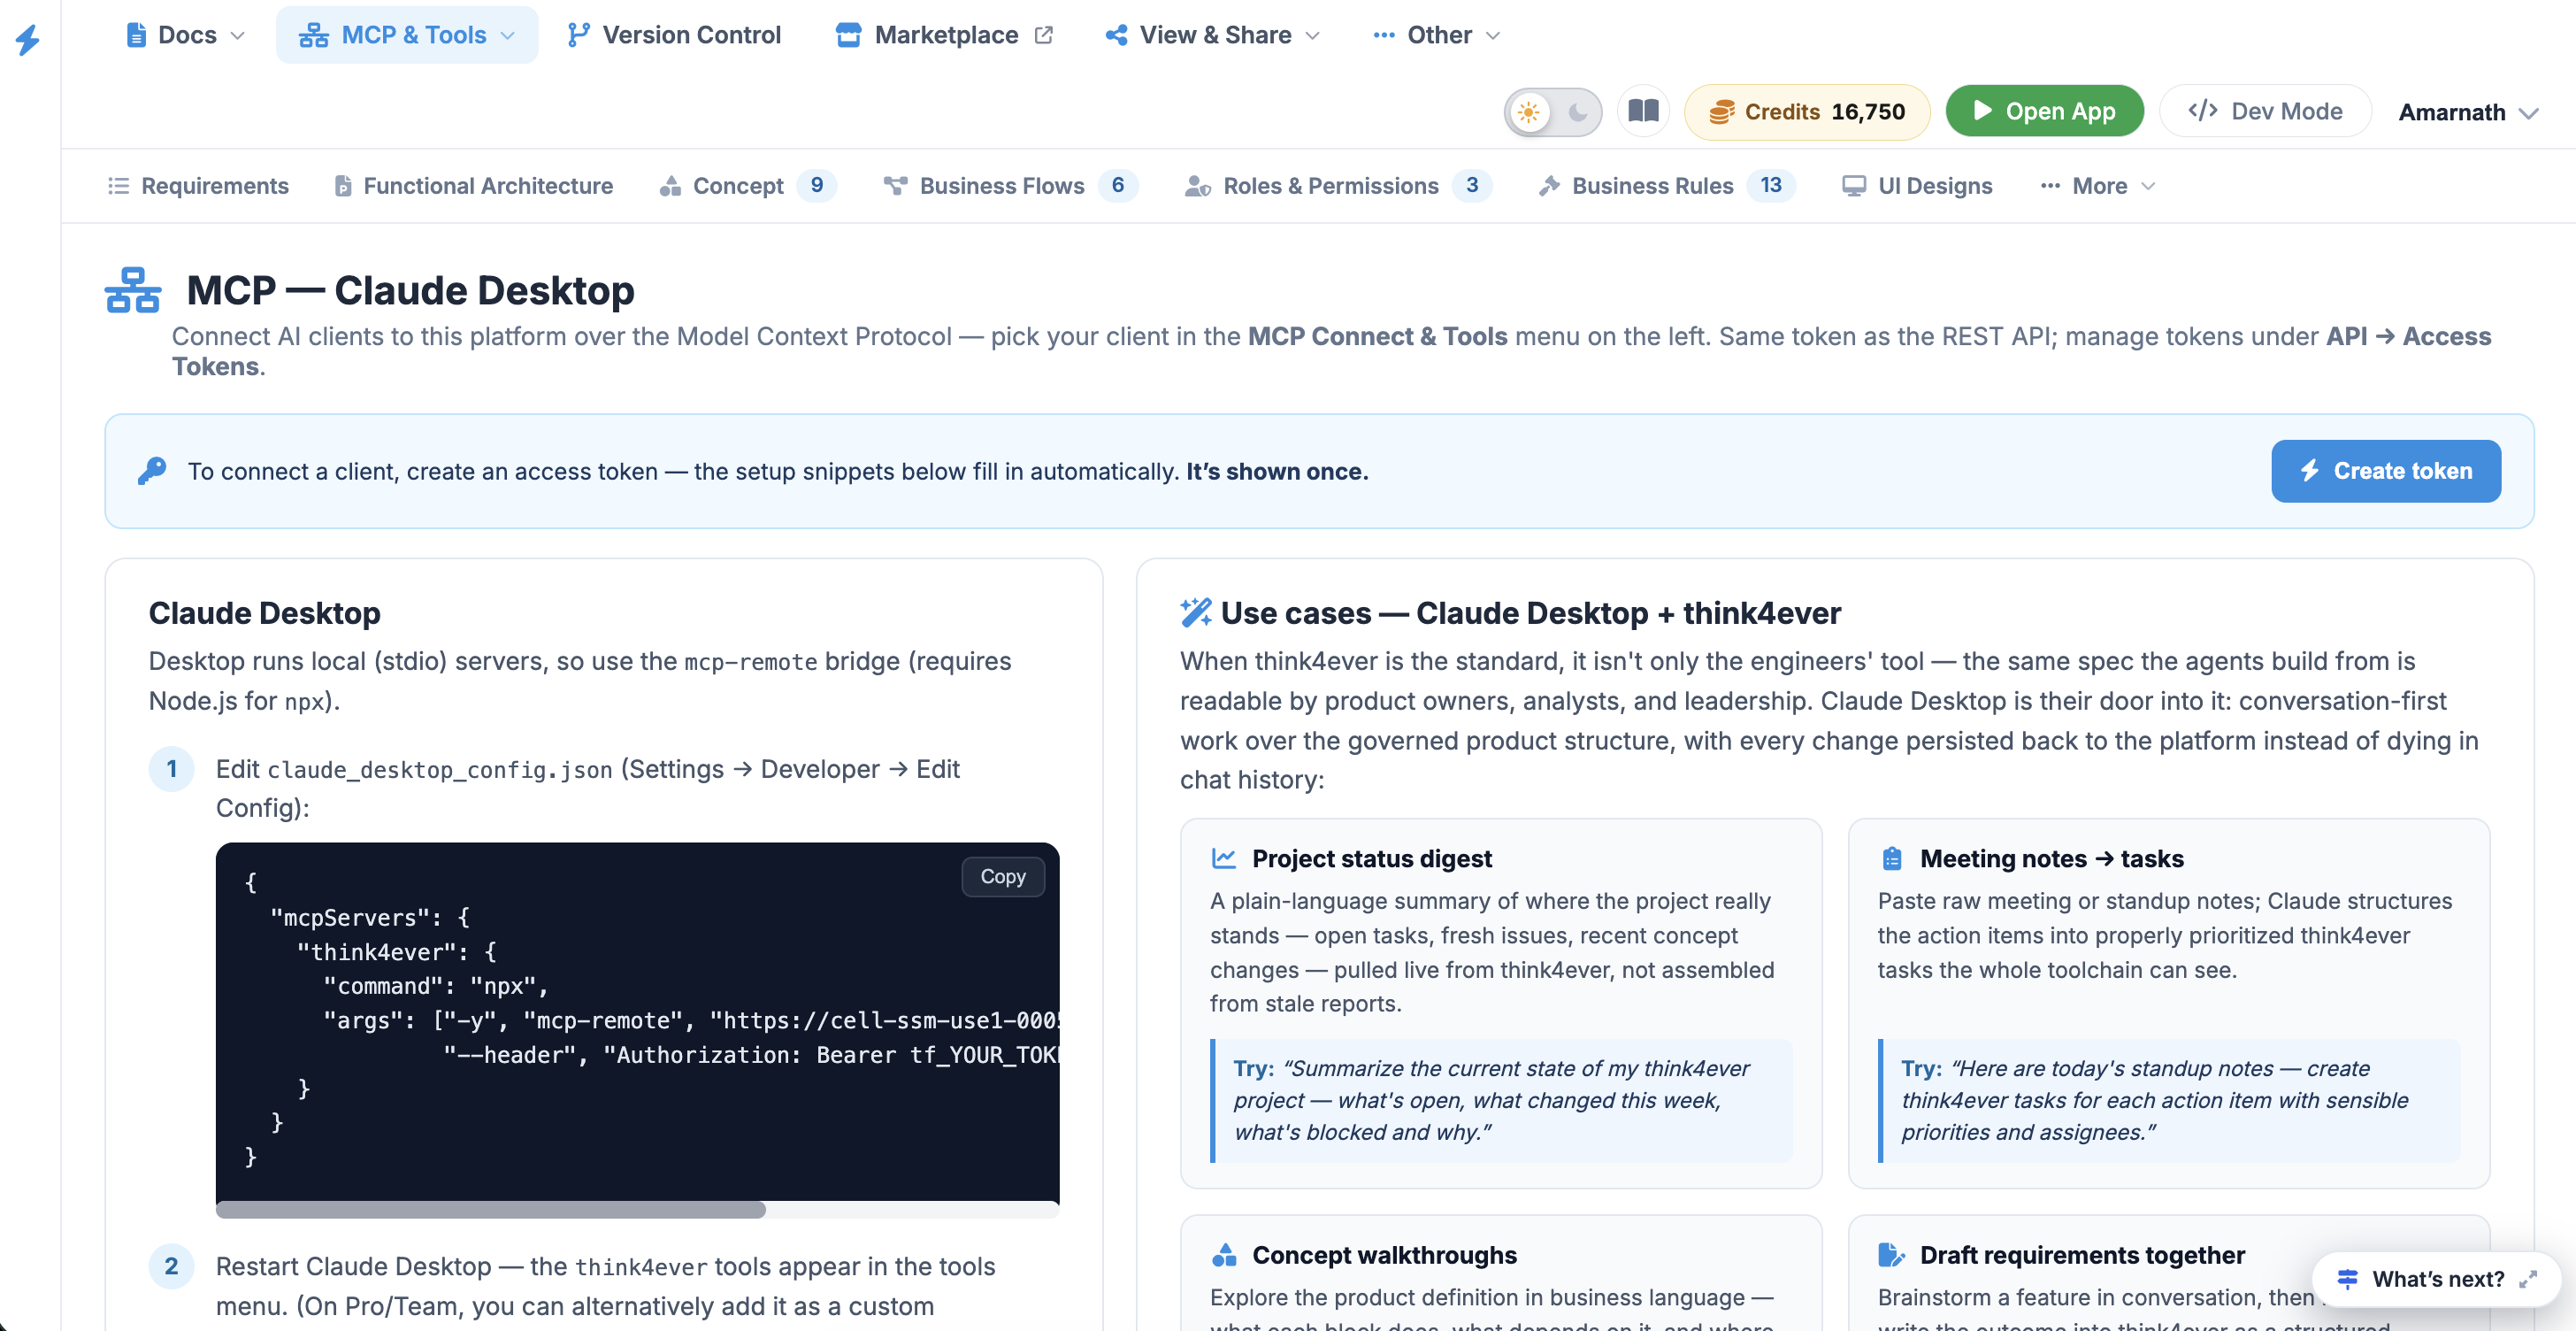
Task: Click the Credits coins stack icon
Action: tap(1721, 112)
